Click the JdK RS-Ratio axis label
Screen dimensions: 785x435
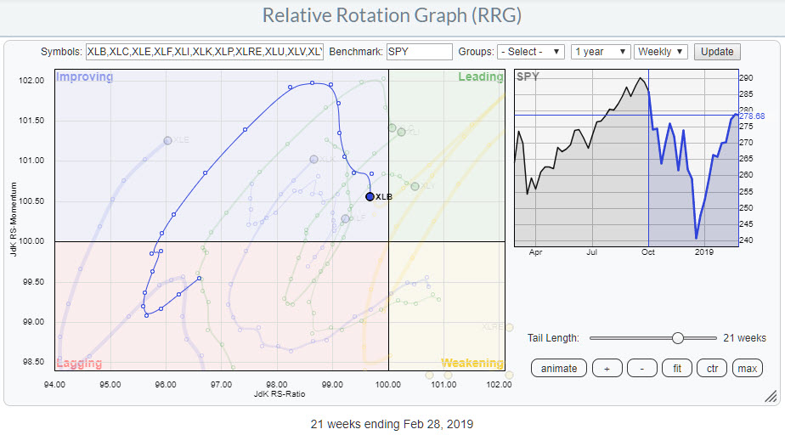tap(280, 394)
